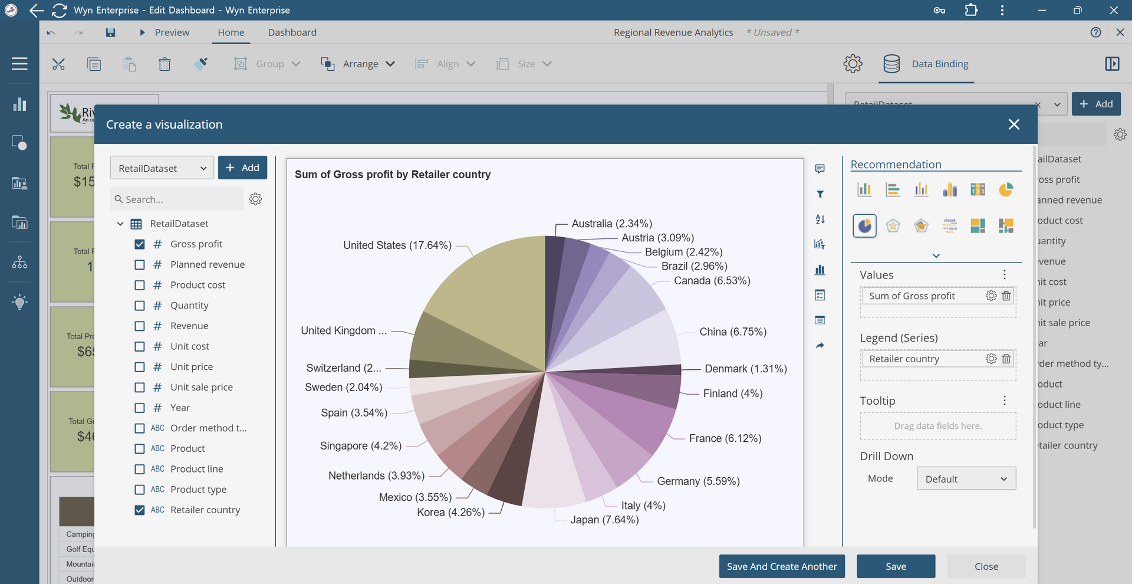Collapse the RetailDataset tree node
Image resolution: width=1132 pixels, height=584 pixels.
[x=120, y=224]
